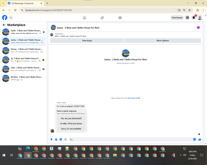Image resolution: width=207 pixels, height=165 pixels.
Task: Open Denny's 2 Beds house conversation
Action: click(23, 50)
